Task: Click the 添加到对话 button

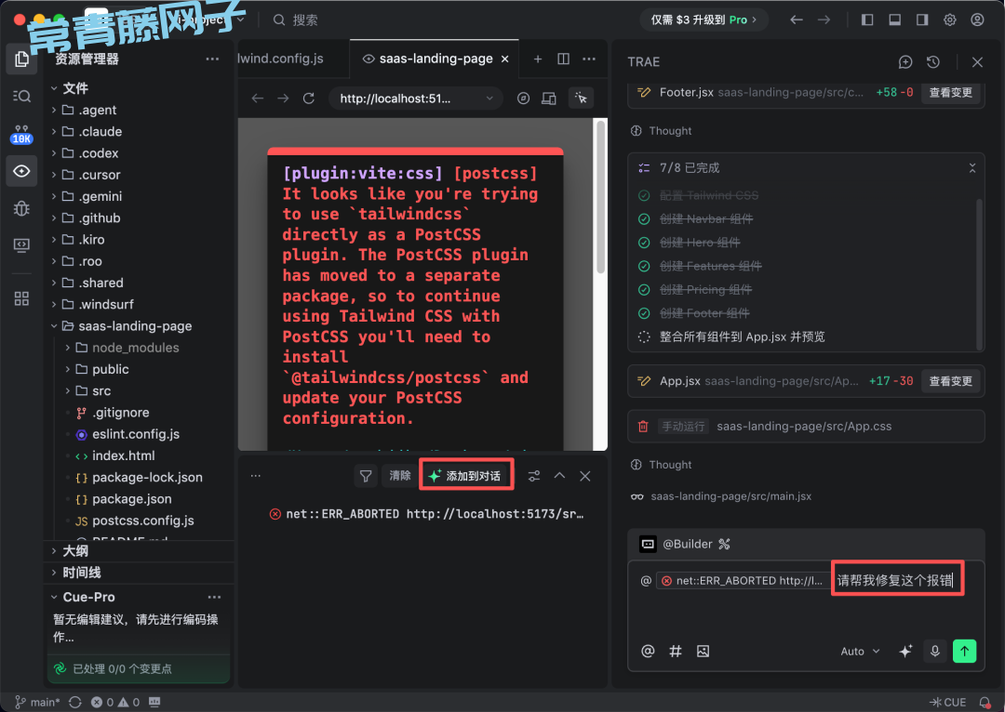Action: [463, 476]
